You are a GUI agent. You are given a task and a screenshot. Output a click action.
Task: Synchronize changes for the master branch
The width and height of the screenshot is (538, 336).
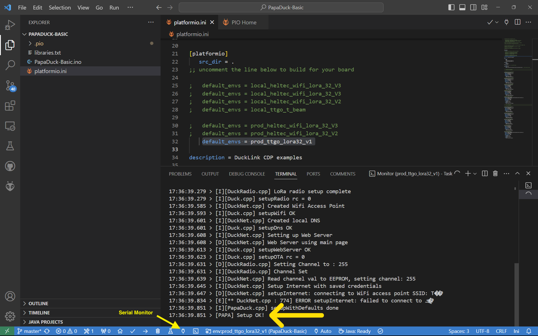tap(47, 331)
